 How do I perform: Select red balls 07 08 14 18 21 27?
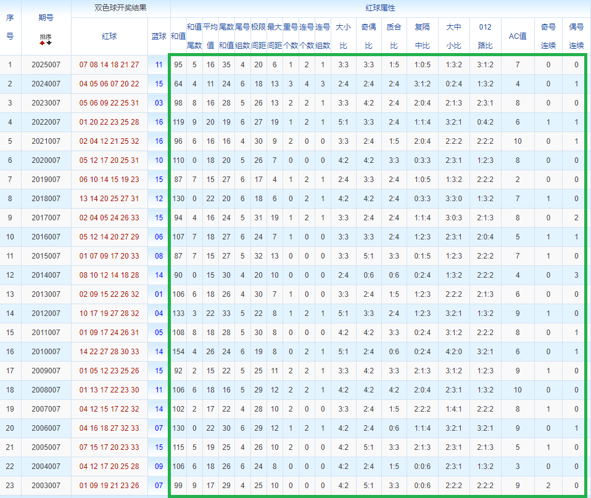[109, 65]
